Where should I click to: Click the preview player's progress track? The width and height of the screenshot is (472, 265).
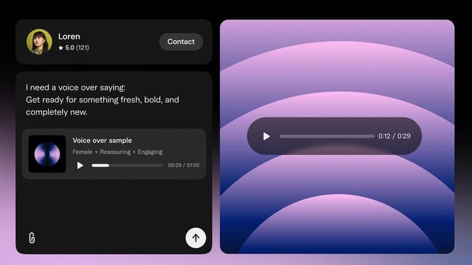pyautogui.click(x=327, y=136)
